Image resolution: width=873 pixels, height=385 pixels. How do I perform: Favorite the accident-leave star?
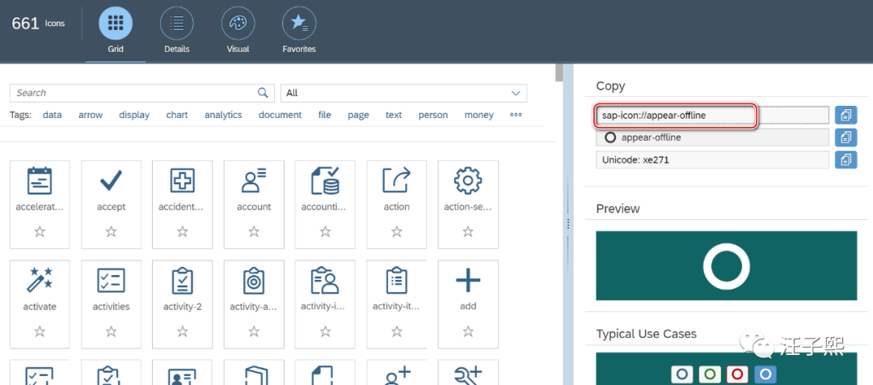(x=183, y=231)
